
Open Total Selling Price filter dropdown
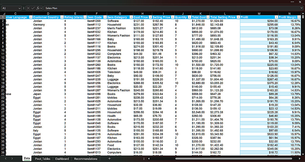point(238,17)
